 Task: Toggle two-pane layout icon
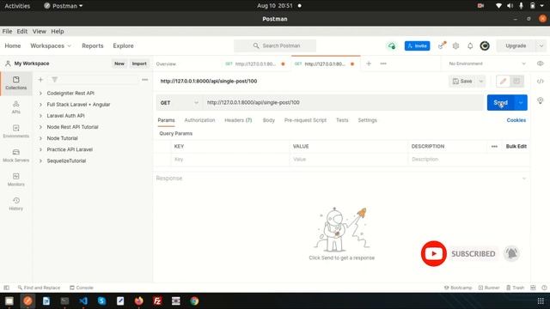coord(533,288)
